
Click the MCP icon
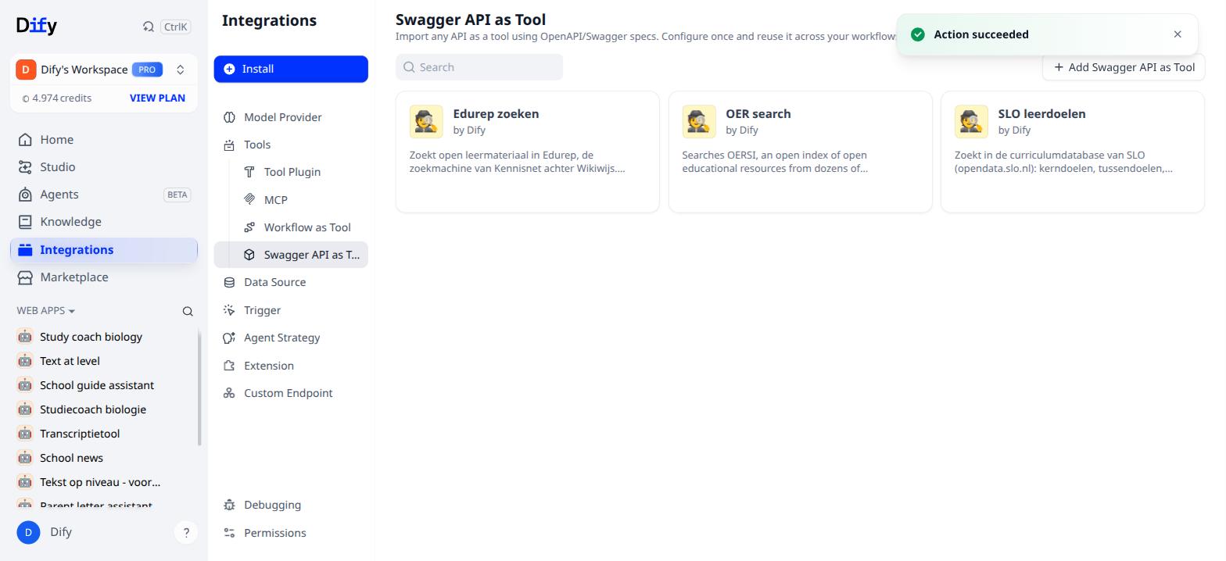[249, 200]
